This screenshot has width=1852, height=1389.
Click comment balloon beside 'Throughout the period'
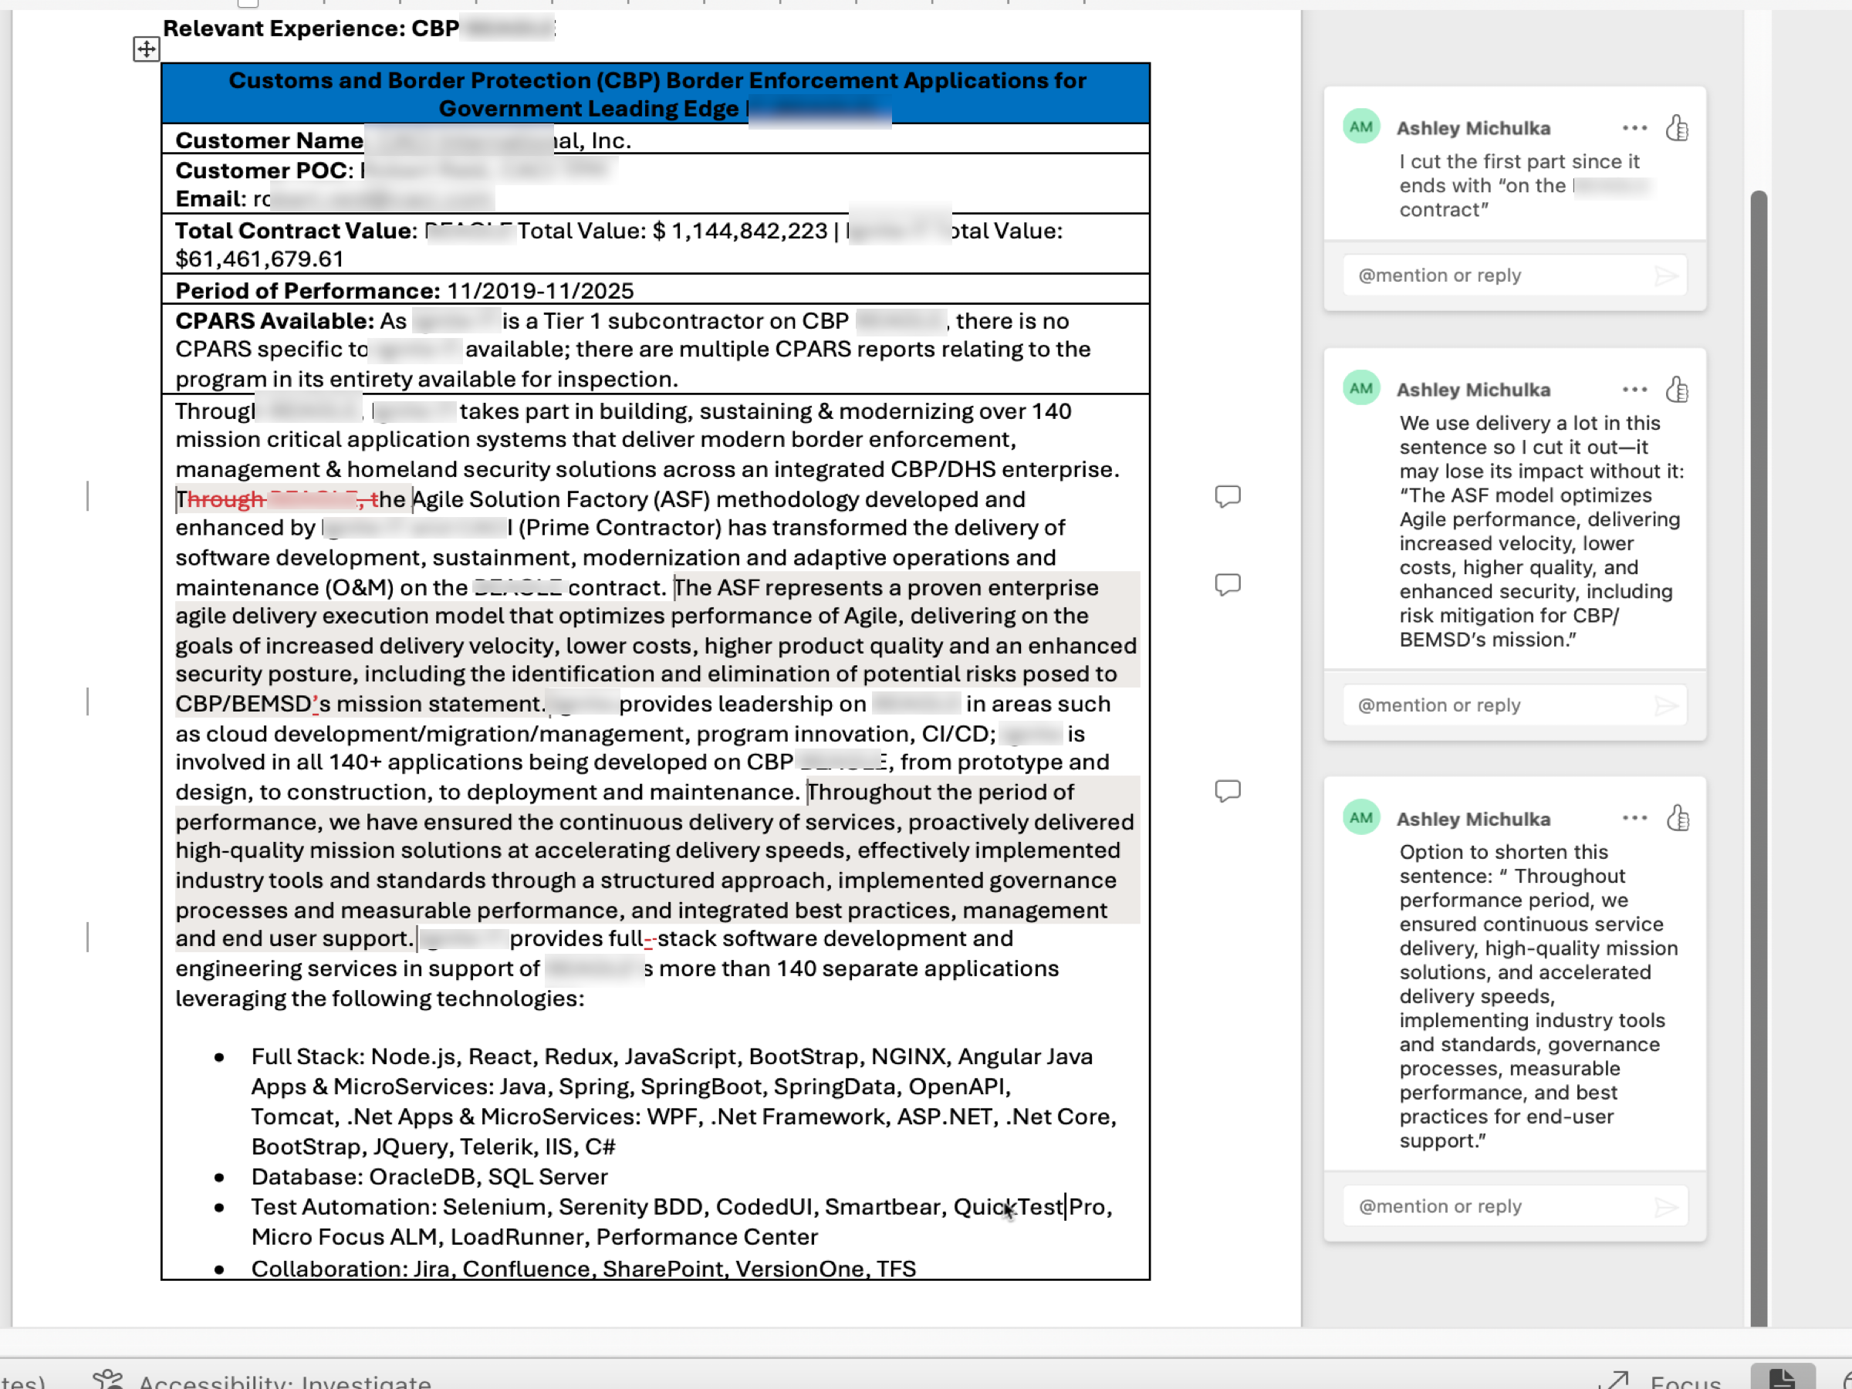1228,791
